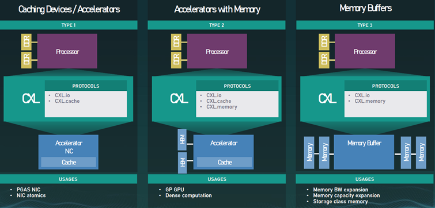
Task: Click the TYPE 1 header bar
Action: 69,25
